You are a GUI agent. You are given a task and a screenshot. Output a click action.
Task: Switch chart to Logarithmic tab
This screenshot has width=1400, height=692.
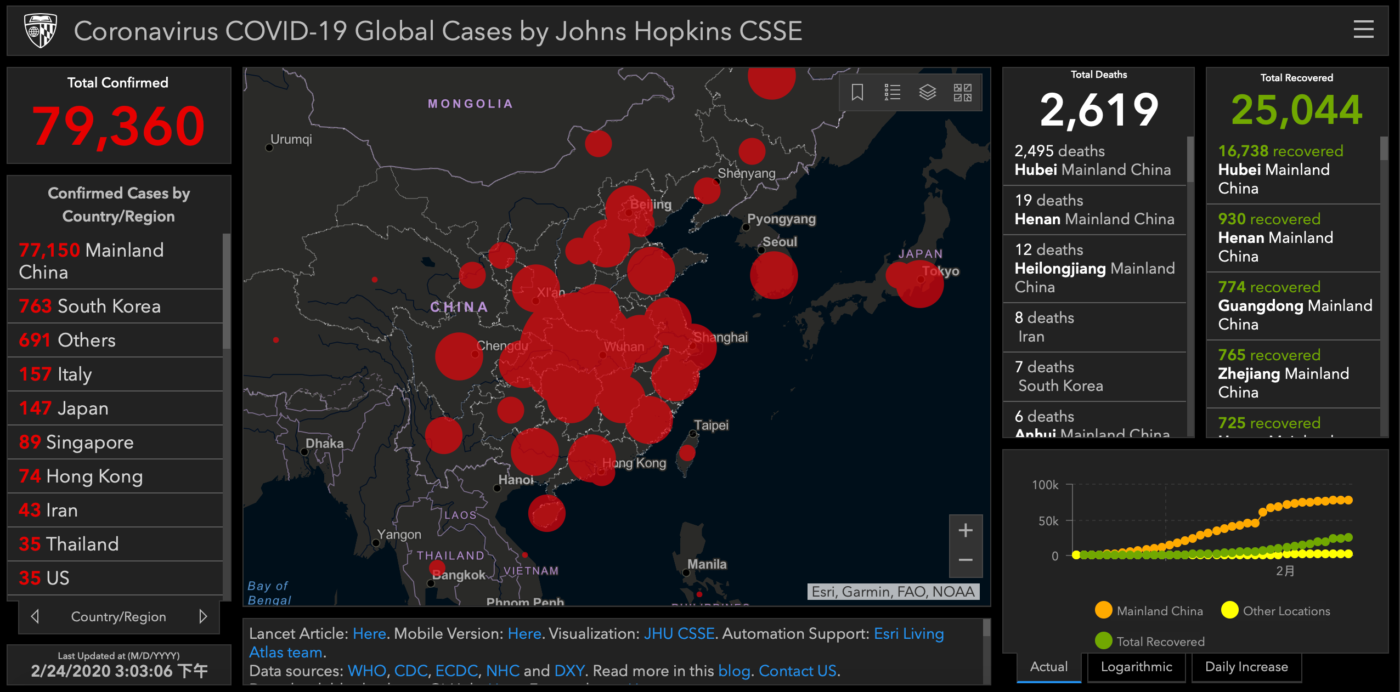1136,667
